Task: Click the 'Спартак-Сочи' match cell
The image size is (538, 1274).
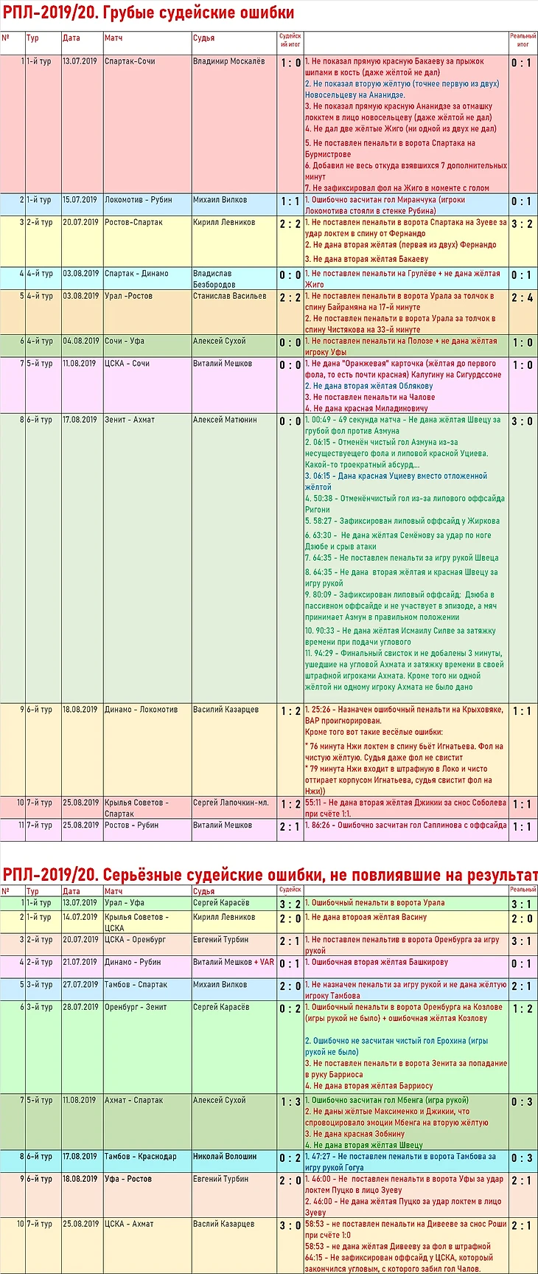Action: tap(147, 124)
